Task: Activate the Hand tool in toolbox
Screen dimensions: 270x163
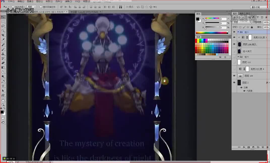Action: [x=3, y=100]
